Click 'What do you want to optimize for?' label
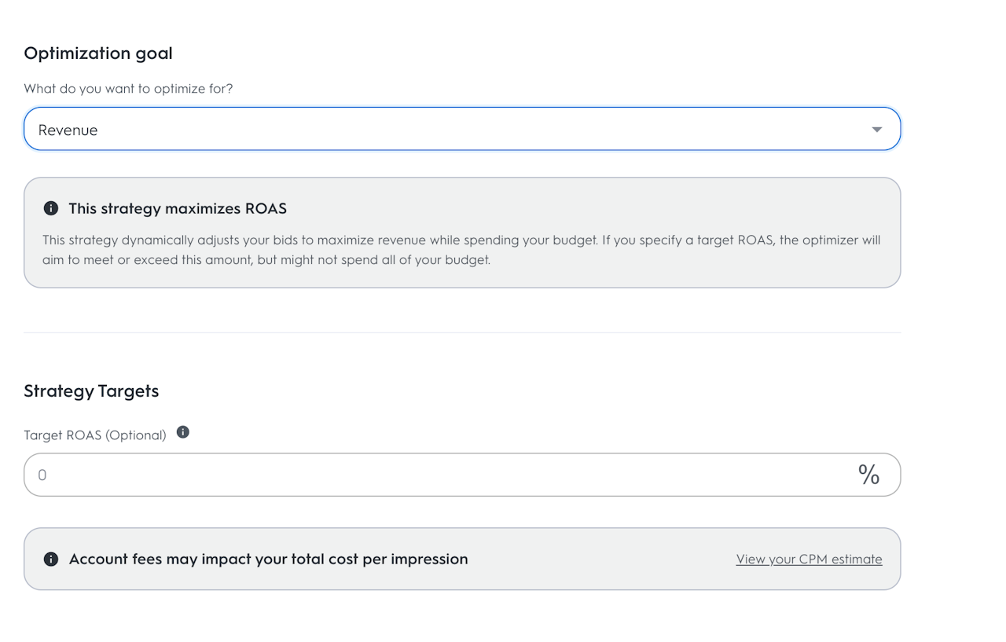The height and width of the screenshot is (642, 1006). [128, 89]
